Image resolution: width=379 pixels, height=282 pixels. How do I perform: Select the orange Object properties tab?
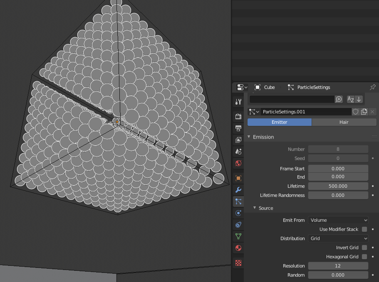[x=238, y=178]
